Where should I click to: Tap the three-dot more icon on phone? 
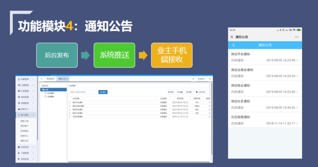(x=297, y=37)
